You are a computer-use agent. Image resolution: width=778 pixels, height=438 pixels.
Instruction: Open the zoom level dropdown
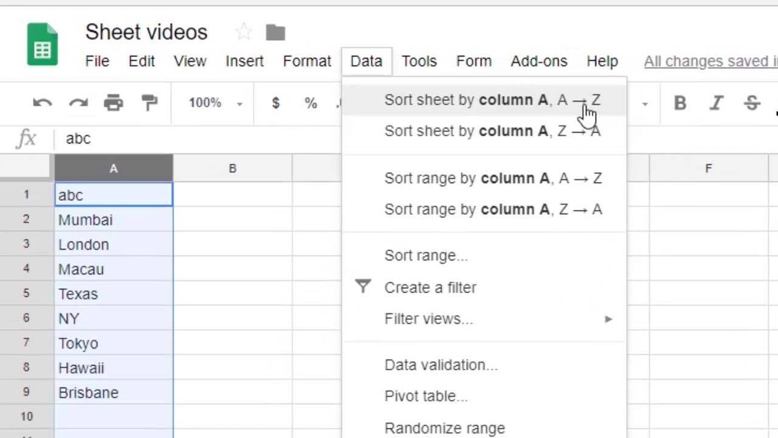pos(214,102)
